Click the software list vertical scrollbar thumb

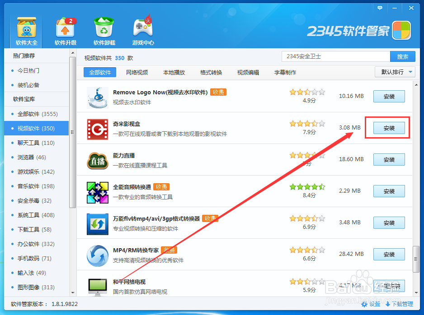point(416,259)
